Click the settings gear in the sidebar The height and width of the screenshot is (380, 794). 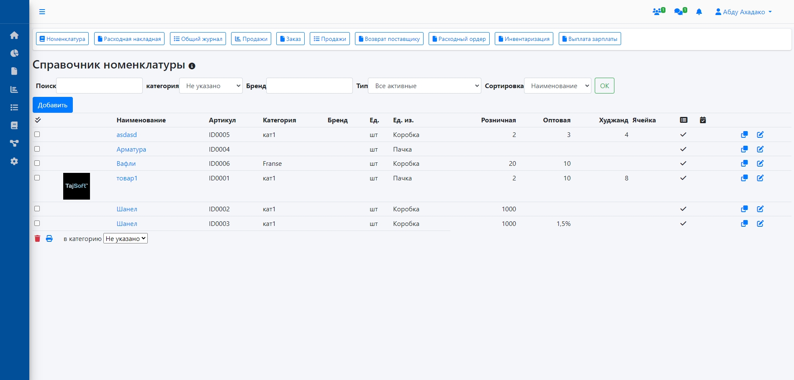coord(14,161)
